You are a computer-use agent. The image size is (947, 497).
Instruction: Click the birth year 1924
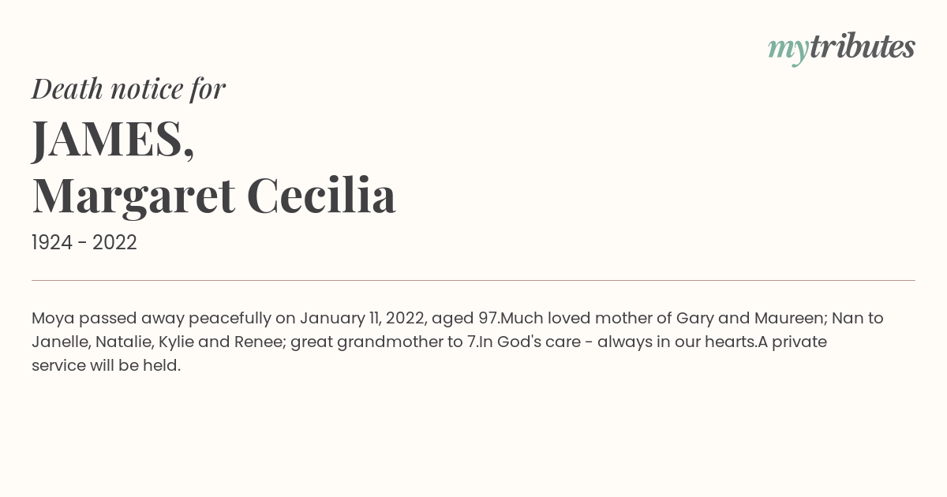54,243
